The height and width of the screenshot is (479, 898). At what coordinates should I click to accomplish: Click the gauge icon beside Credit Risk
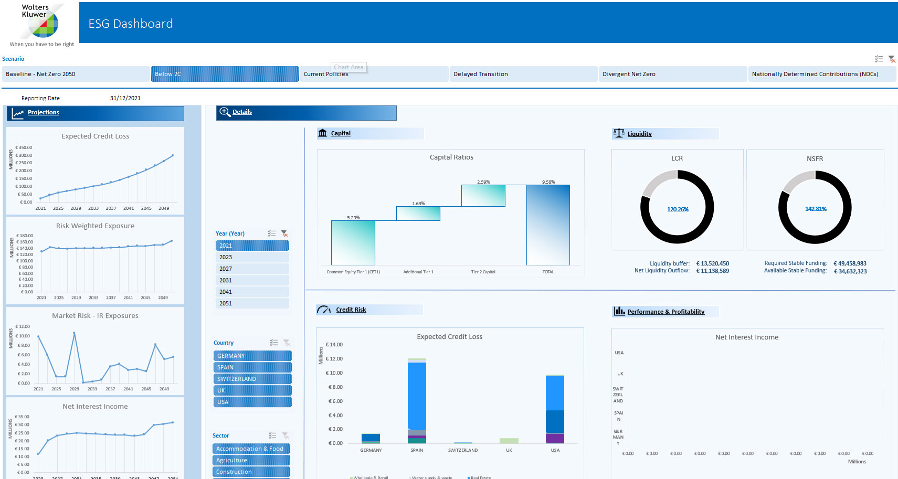tap(324, 310)
